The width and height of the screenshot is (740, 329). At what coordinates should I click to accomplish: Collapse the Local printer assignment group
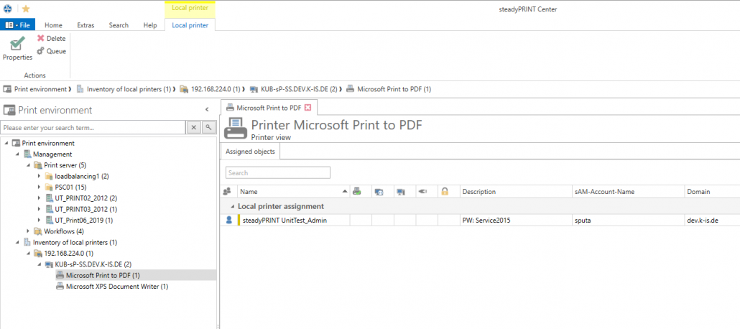[x=232, y=206]
